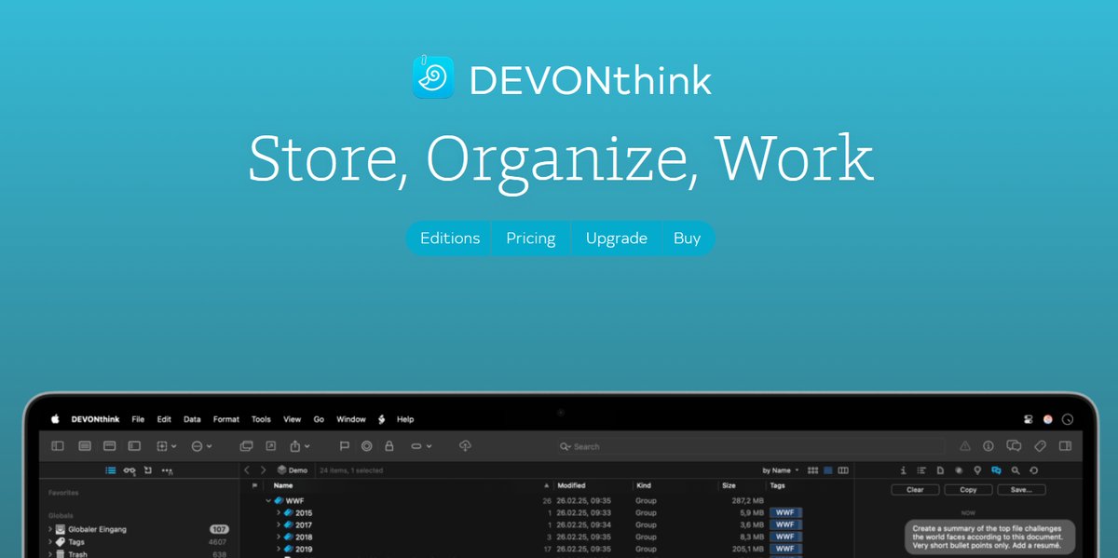This screenshot has height=558, width=1118.
Task: Expand the Globaler Eingang item
Action: (x=50, y=529)
